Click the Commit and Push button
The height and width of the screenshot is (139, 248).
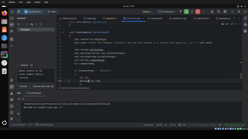(41, 86)
